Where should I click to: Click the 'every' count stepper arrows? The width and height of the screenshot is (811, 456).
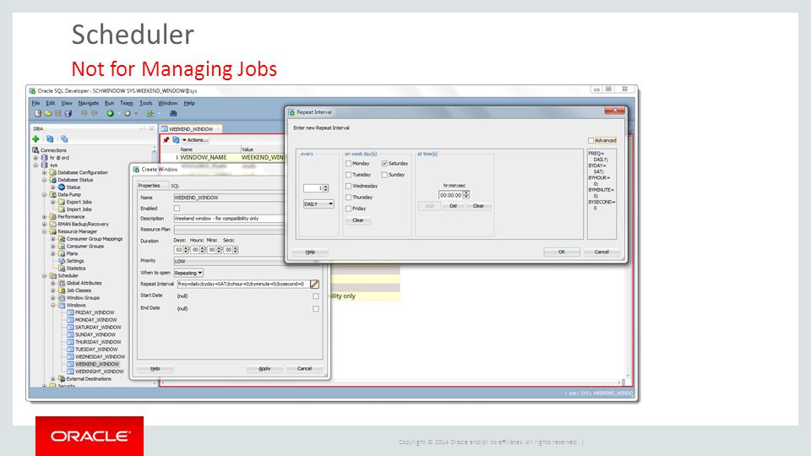coord(325,188)
